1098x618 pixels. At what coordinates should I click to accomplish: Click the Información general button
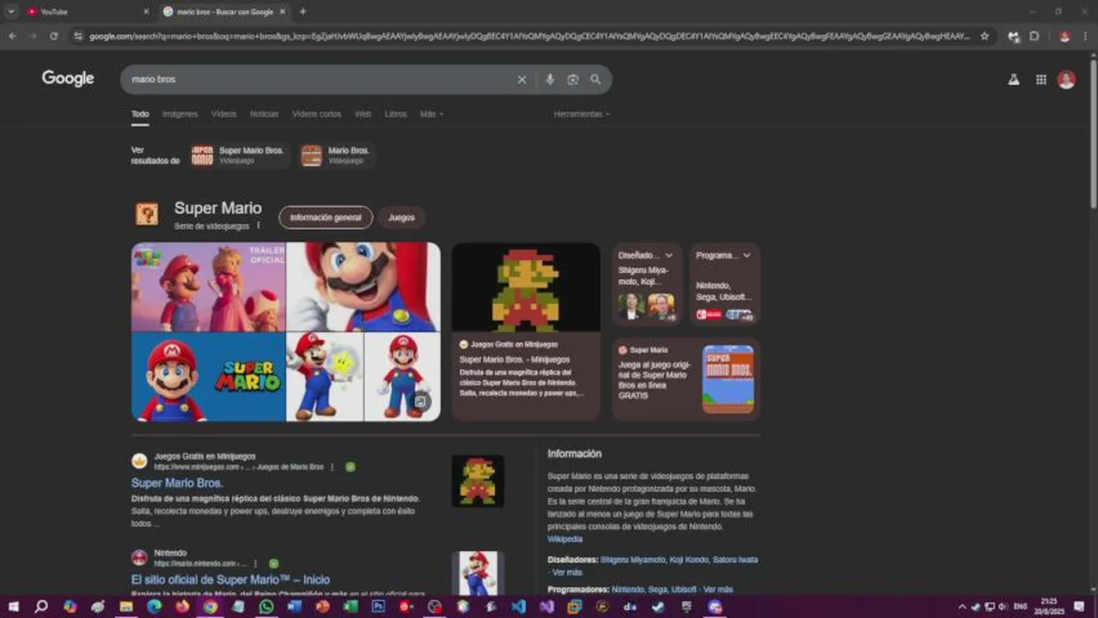[326, 217]
